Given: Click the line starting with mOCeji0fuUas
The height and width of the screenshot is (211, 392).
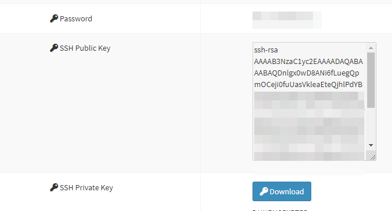Looking at the screenshot, I should [x=308, y=85].
